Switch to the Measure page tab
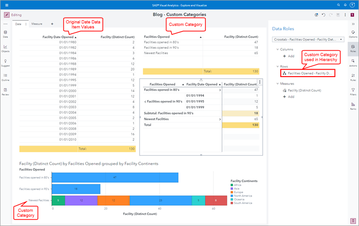 click(37, 24)
